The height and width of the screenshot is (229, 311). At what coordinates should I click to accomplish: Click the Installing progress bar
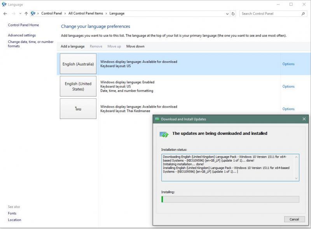click(230, 199)
